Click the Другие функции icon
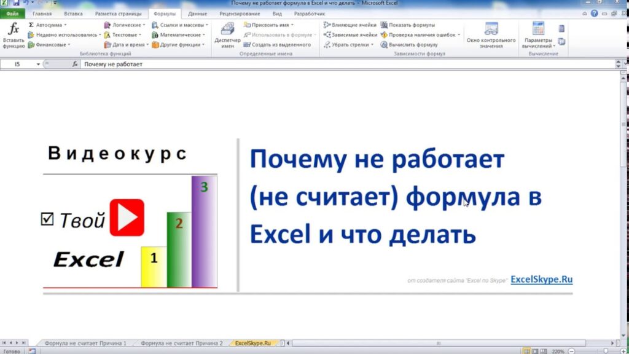 (x=155, y=44)
